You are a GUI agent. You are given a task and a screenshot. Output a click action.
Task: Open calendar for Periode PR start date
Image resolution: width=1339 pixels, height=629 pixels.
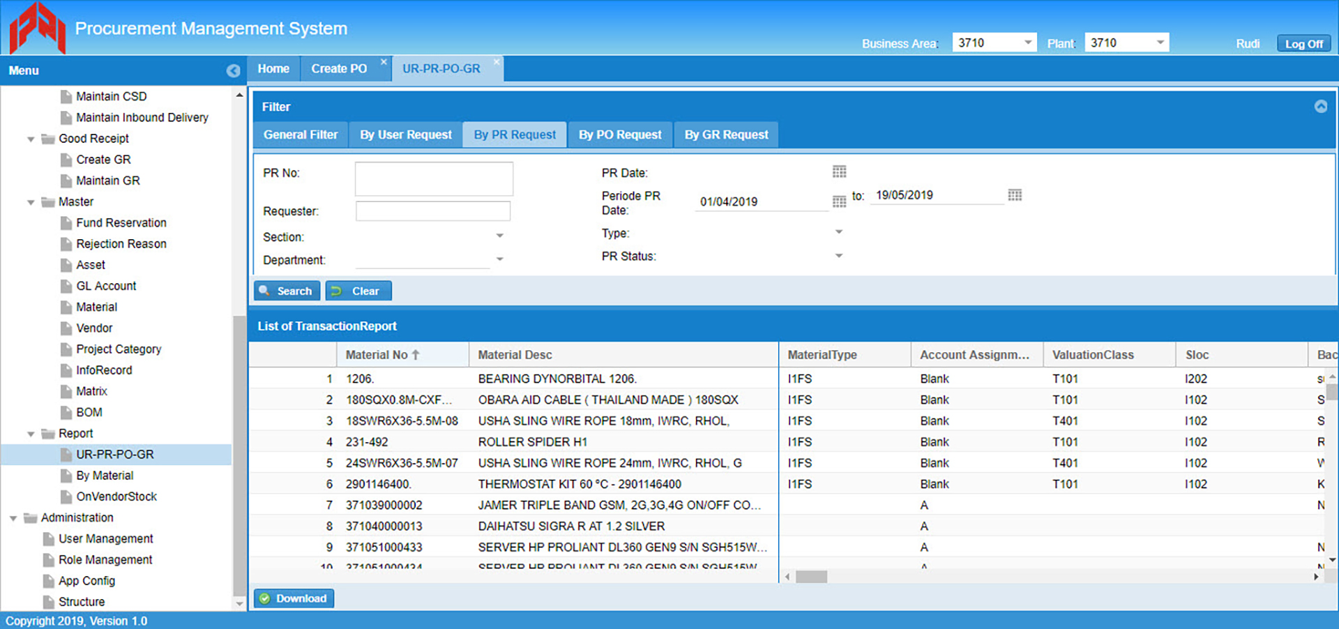click(839, 202)
